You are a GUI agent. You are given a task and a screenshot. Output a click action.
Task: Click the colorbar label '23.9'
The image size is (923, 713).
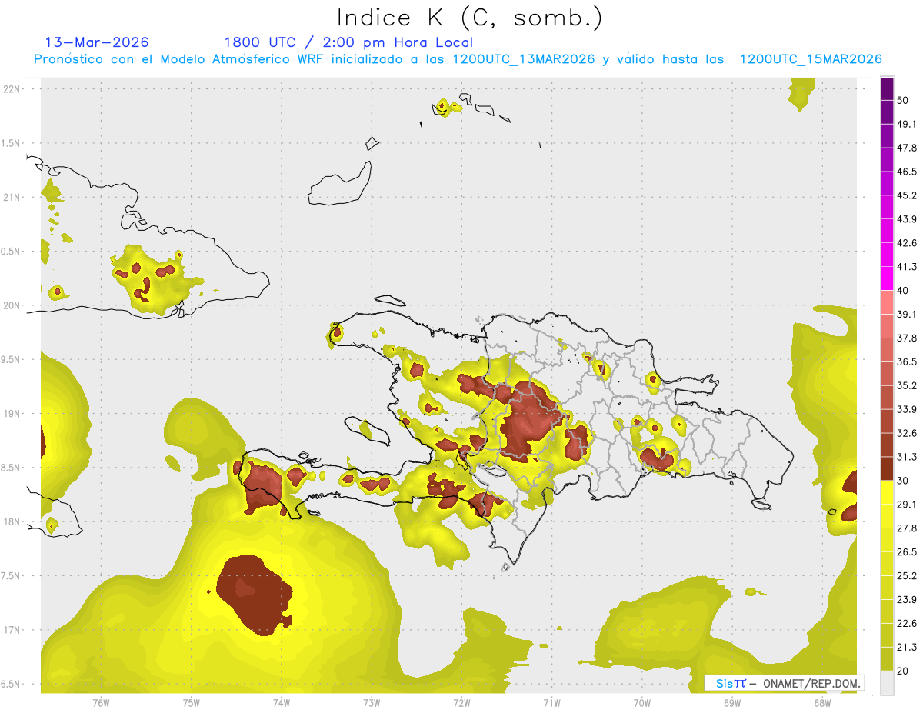(x=907, y=600)
